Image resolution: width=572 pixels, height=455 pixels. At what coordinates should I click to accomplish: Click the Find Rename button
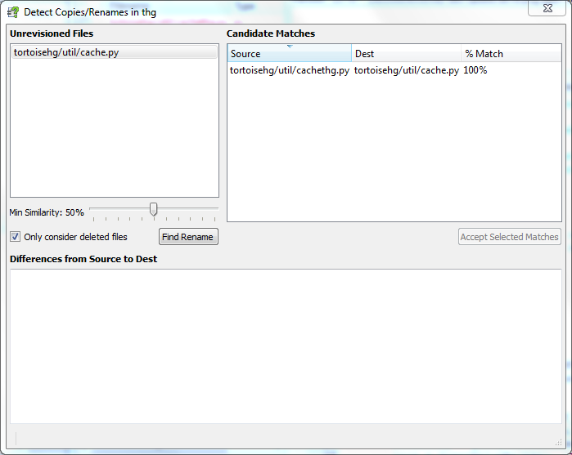[188, 237]
